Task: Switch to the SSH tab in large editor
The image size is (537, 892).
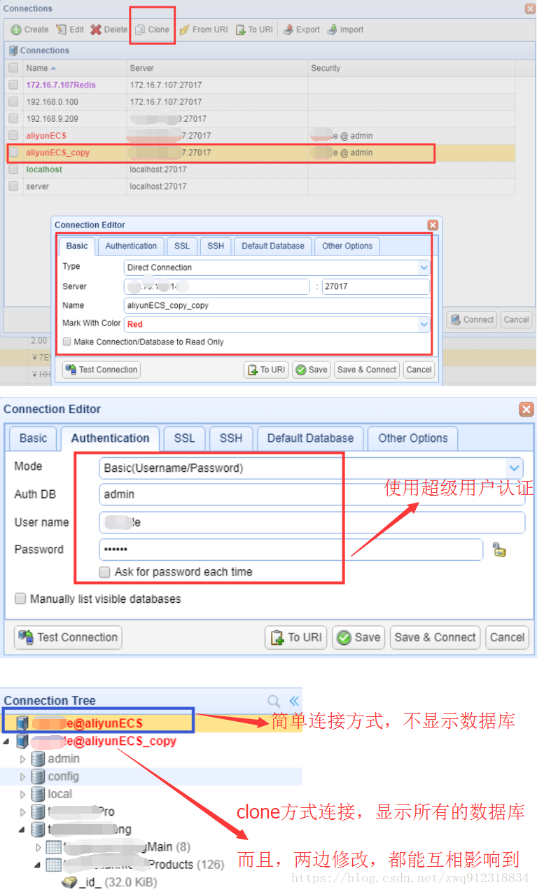Action: click(230, 438)
